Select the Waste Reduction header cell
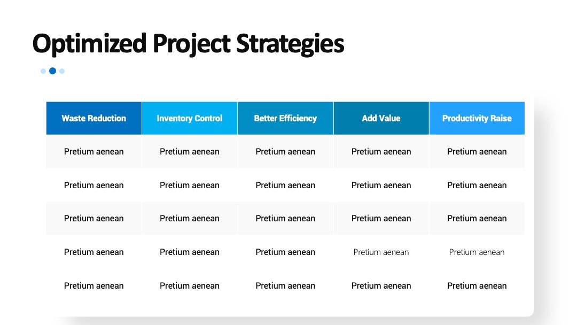This screenshot has height=325, width=577. pyautogui.click(x=94, y=118)
